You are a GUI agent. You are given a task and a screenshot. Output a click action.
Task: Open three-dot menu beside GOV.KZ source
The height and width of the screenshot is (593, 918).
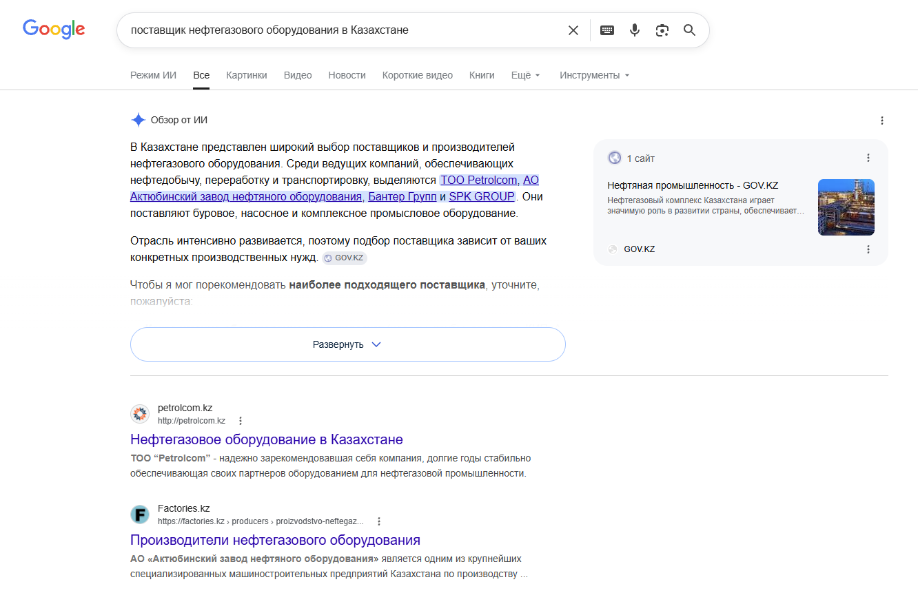pyautogui.click(x=868, y=249)
